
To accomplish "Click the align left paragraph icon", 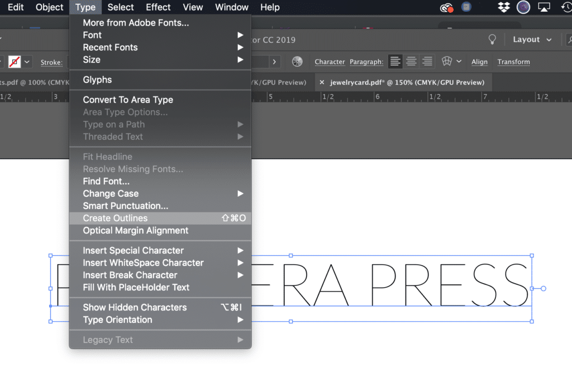I will tap(395, 61).
